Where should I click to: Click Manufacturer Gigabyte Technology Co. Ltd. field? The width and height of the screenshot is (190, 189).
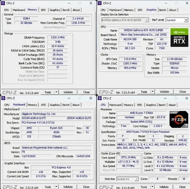(x=56, y=114)
